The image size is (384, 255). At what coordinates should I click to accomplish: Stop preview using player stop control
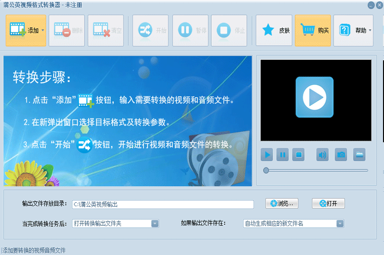click(x=299, y=155)
